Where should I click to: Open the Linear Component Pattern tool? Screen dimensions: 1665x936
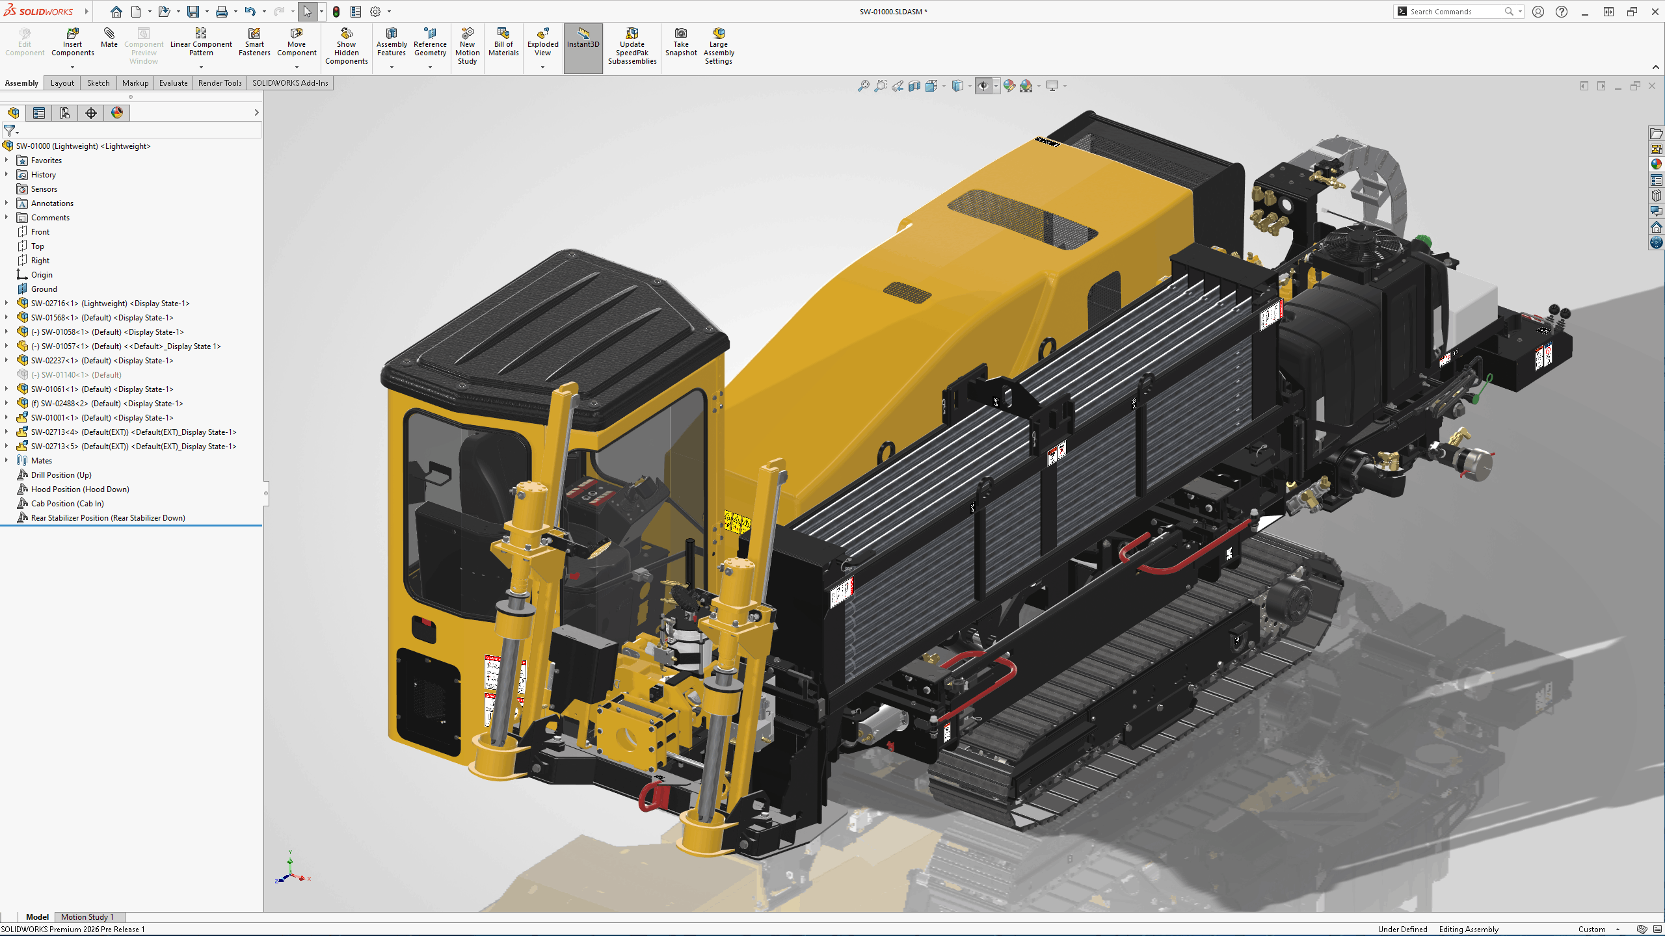[201, 42]
